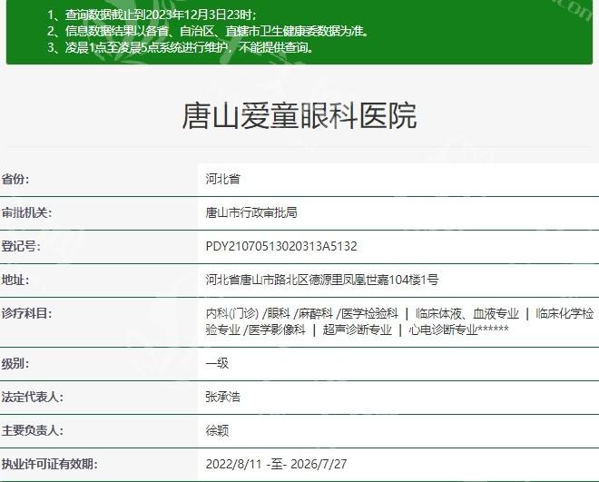This screenshot has width=599, height=482.
Task: Select address 河北省唐山市路北区德源里凤凰世嘉104楼1号
Action: pyautogui.click(x=321, y=280)
